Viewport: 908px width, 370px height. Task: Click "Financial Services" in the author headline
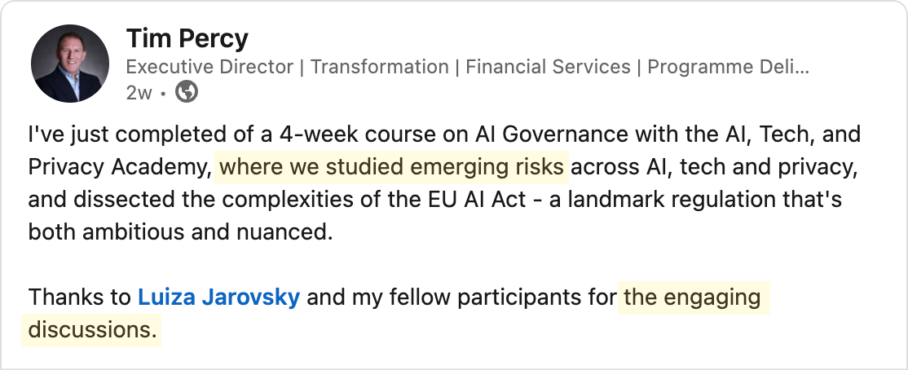pyautogui.click(x=548, y=67)
